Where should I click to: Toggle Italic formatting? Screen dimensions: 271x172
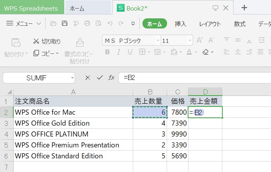point(118,52)
